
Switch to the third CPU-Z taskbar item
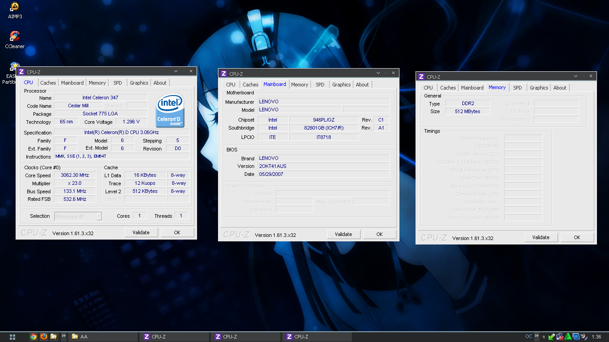[x=317, y=337]
